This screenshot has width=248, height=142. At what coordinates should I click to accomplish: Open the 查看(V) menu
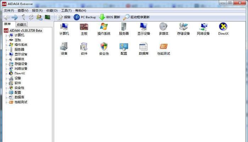tap(23, 10)
